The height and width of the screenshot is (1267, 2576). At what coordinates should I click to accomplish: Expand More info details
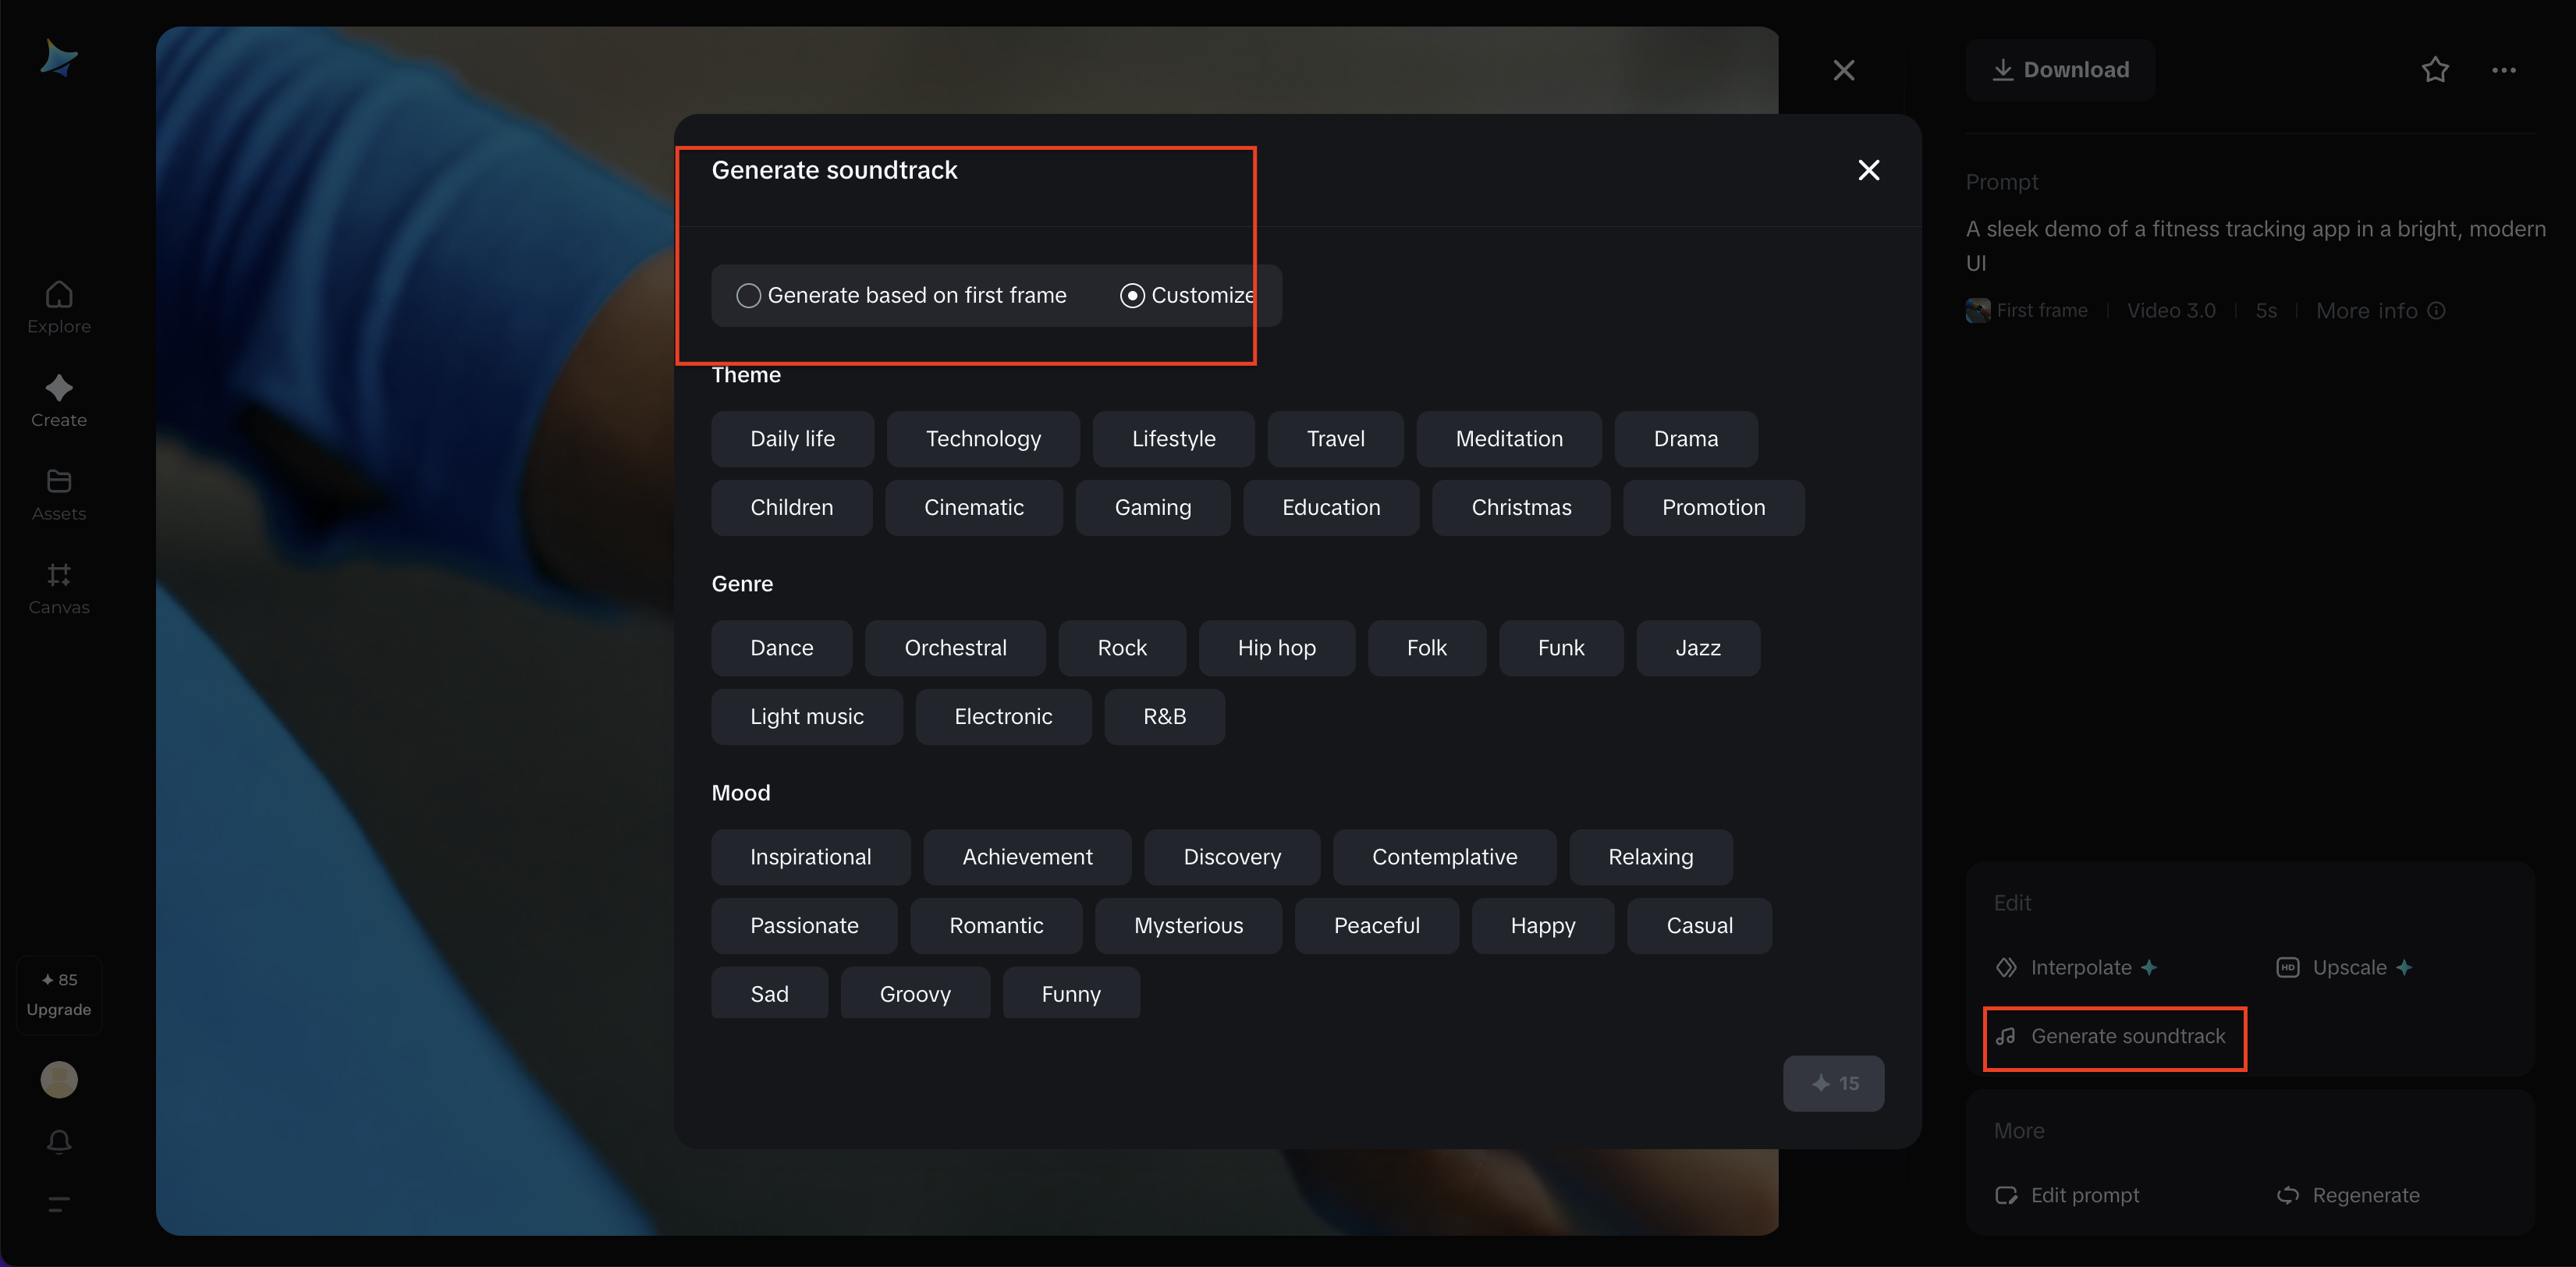(2379, 311)
